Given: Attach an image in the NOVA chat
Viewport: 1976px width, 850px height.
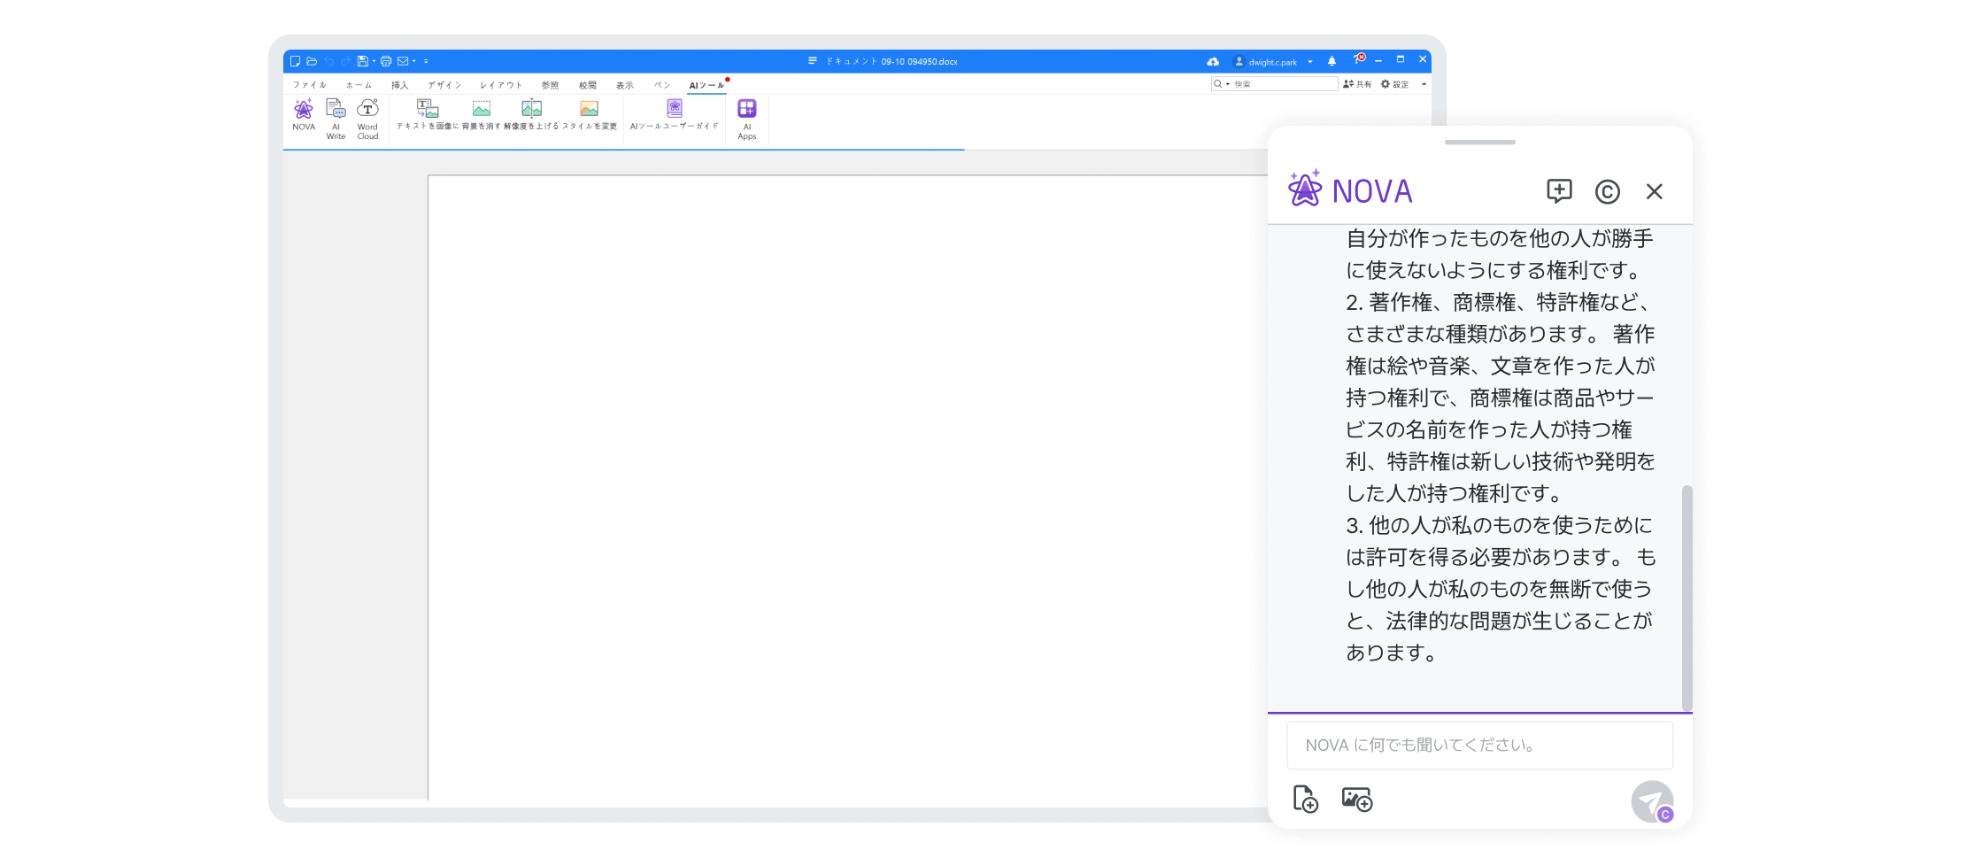Looking at the screenshot, I should point(1356,800).
